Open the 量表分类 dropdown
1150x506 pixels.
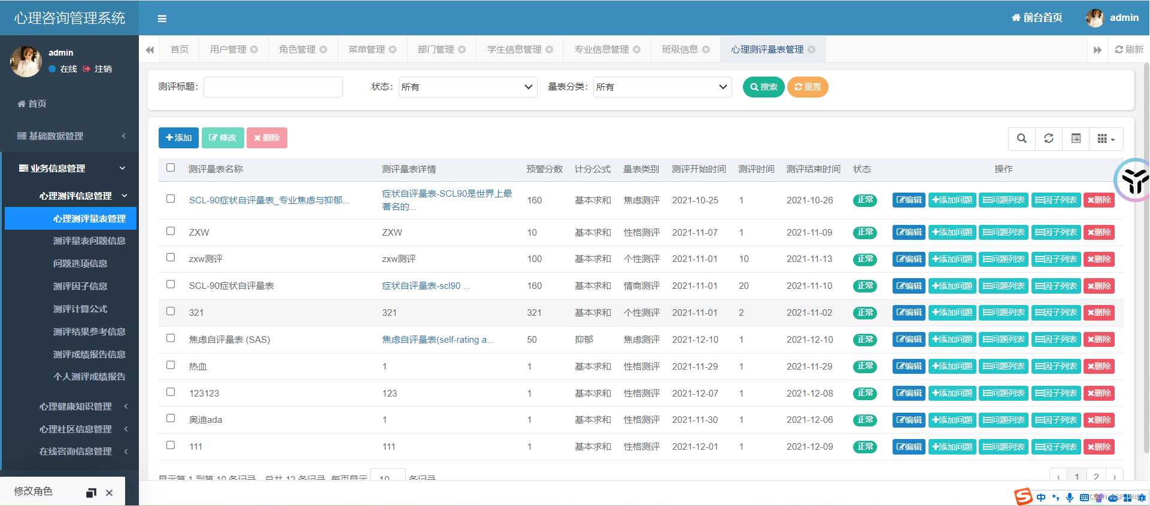click(663, 87)
